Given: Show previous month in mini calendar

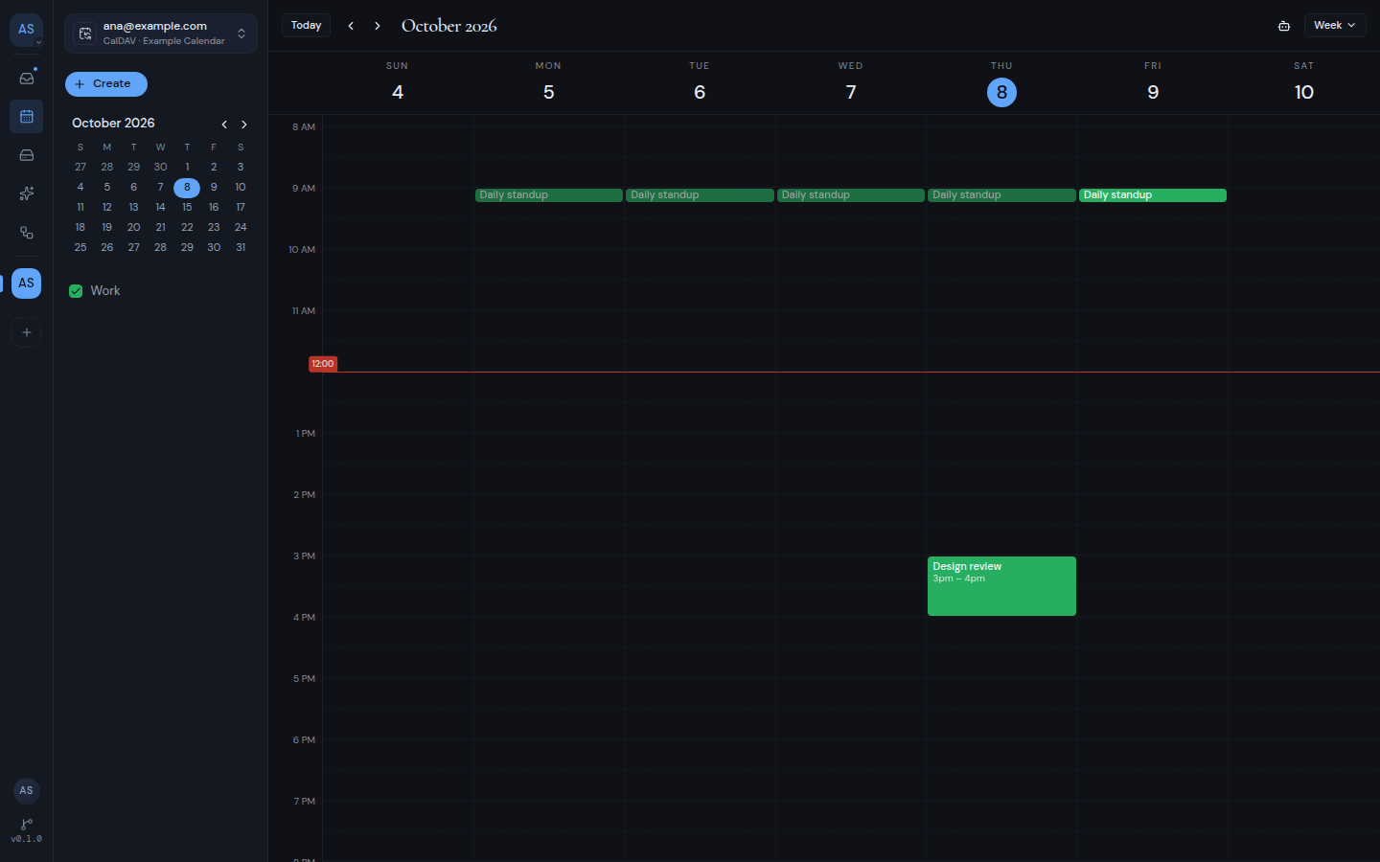Looking at the screenshot, I should click(x=224, y=125).
